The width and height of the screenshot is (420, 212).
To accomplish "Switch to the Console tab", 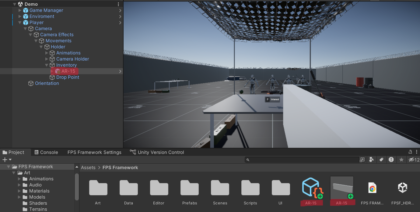I will [x=46, y=152].
